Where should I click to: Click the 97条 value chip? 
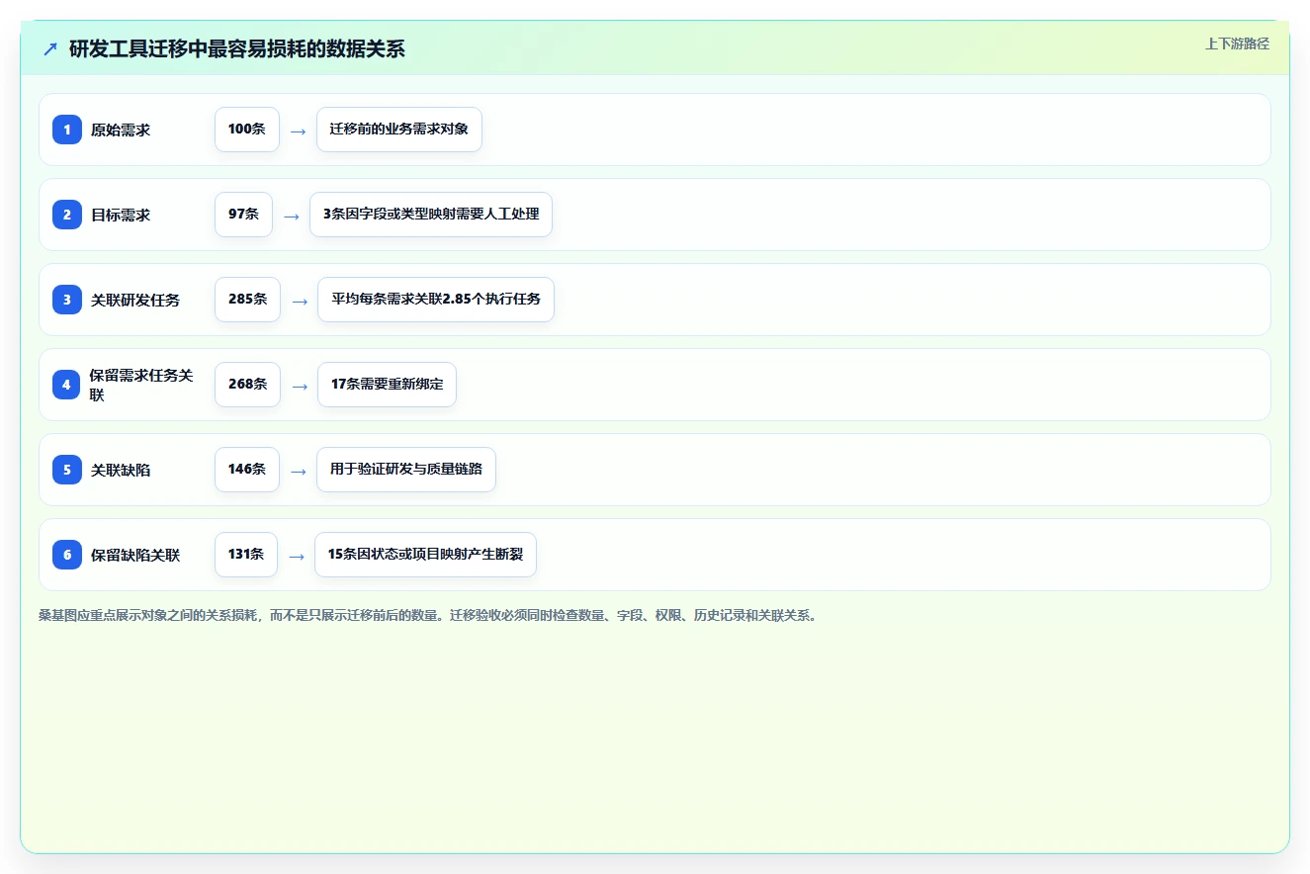point(243,215)
